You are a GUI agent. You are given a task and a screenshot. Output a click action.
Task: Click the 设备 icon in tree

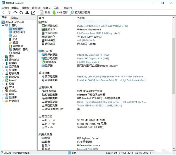tap(7, 84)
